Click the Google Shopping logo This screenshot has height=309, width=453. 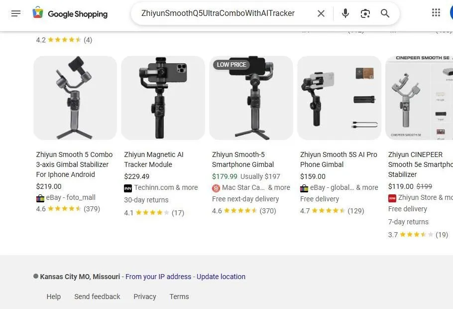pos(70,13)
